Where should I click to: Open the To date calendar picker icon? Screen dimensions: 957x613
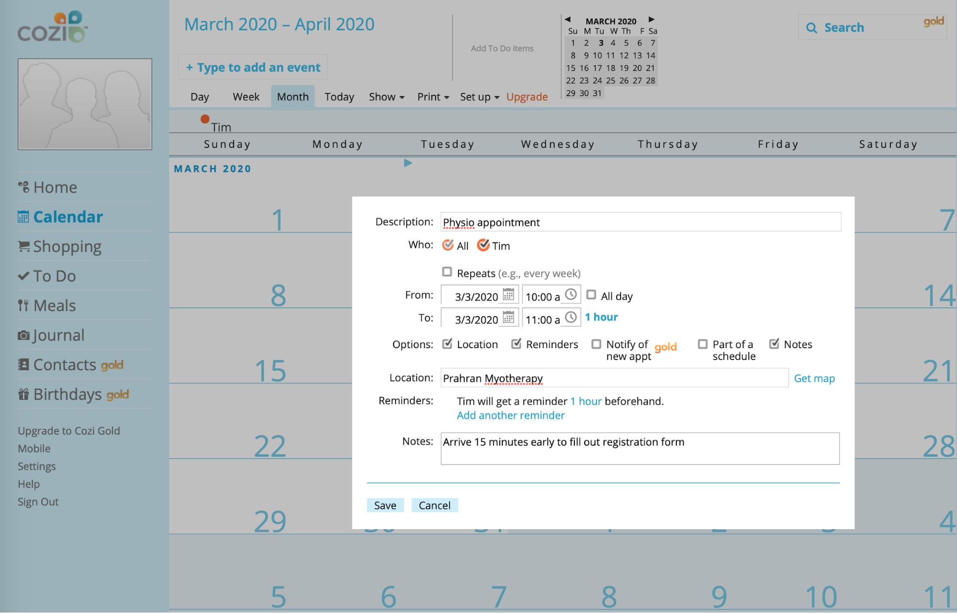coord(508,318)
